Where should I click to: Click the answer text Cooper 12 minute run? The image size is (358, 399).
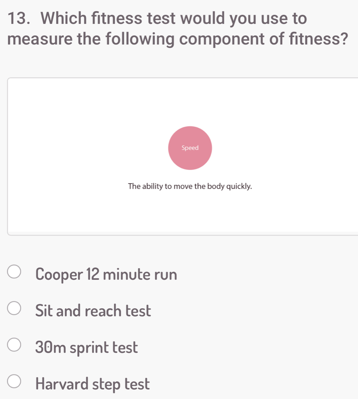pos(106,274)
